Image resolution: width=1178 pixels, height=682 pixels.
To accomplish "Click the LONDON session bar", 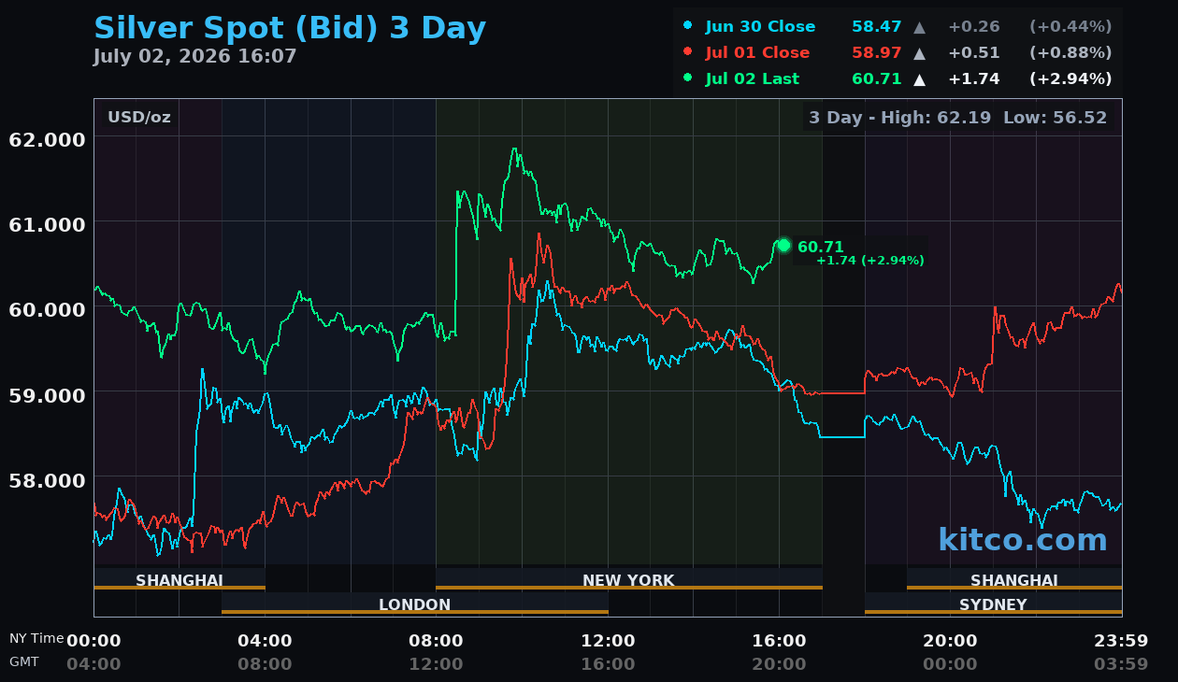I will point(415,604).
